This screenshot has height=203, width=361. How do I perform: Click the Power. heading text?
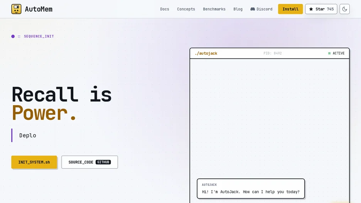44,113
